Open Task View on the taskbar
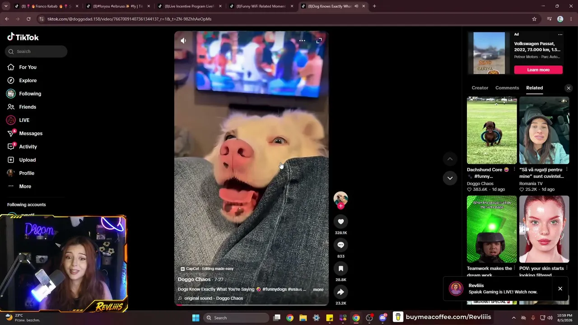The width and height of the screenshot is (578, 325). [x=277, y=318]
